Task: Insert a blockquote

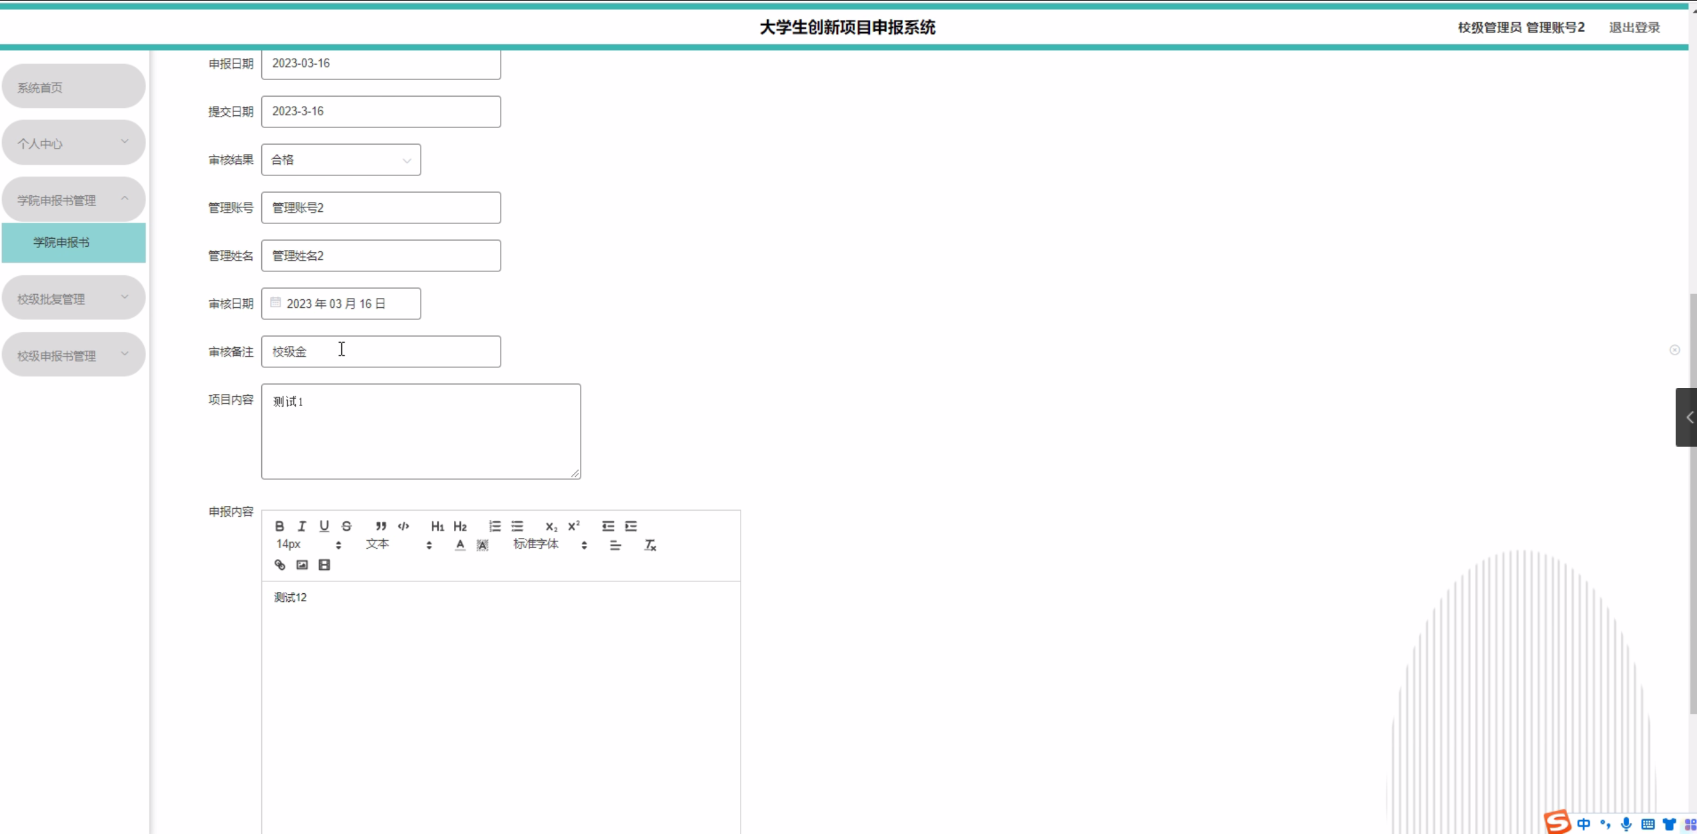Action: pos(381,526)
